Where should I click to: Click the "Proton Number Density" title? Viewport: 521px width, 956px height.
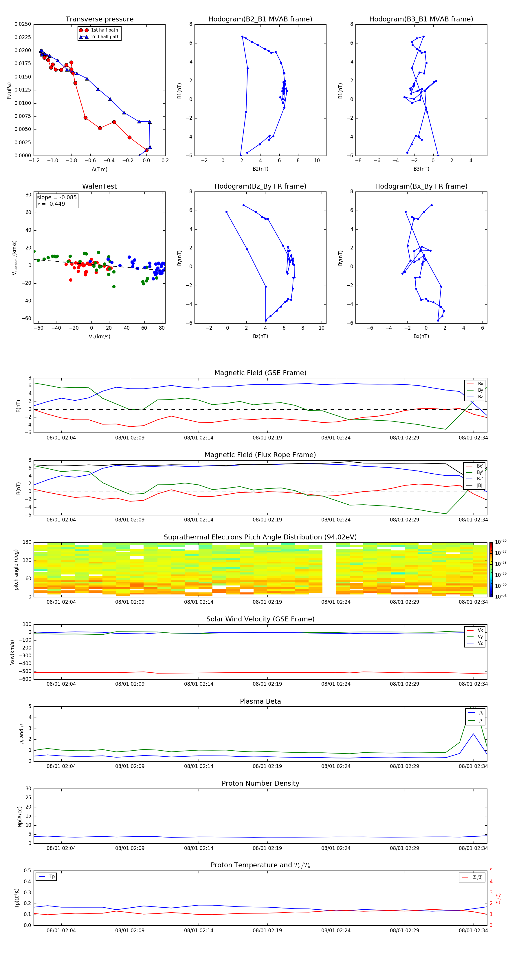pos(260,783)
